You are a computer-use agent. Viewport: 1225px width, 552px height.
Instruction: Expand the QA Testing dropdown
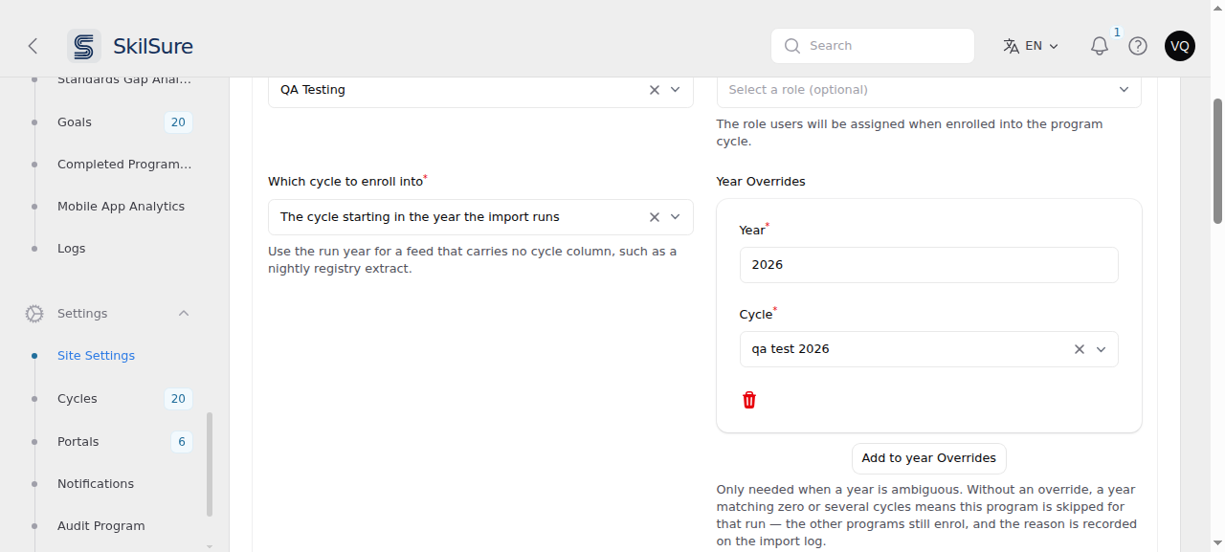point(675,90)
